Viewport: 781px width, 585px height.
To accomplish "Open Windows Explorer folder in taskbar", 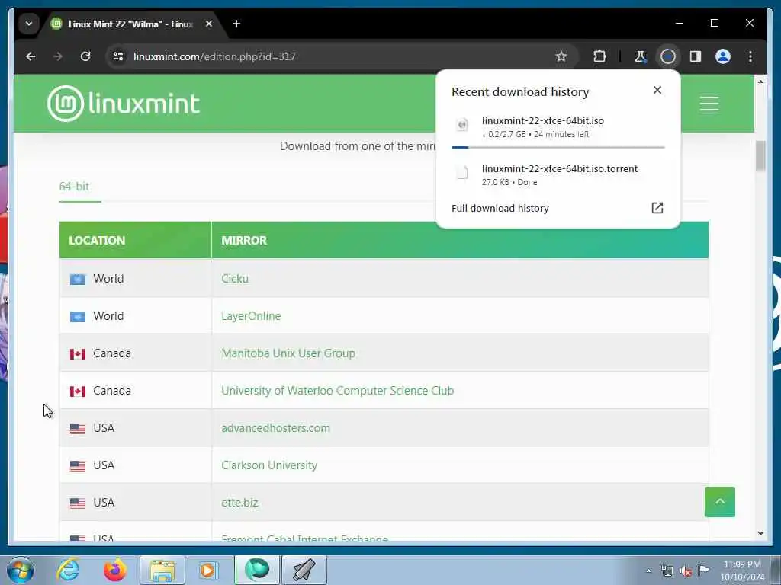I will [162, 570].
